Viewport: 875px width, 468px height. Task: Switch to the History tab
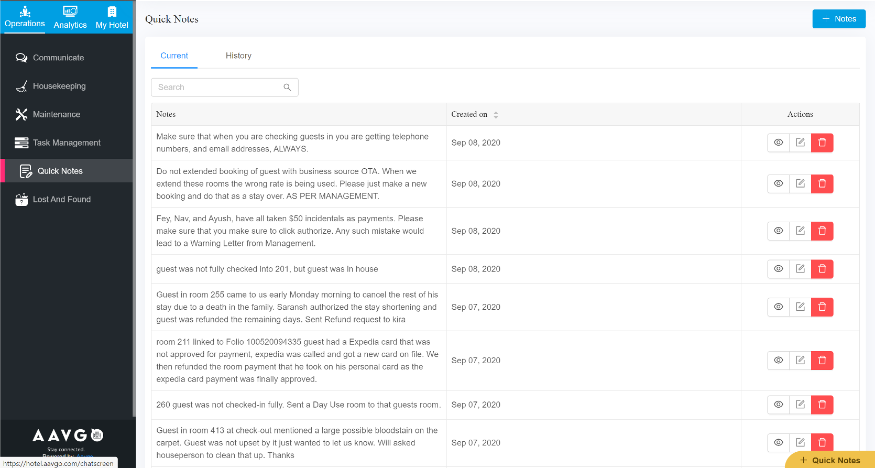[x=238, y=56]
